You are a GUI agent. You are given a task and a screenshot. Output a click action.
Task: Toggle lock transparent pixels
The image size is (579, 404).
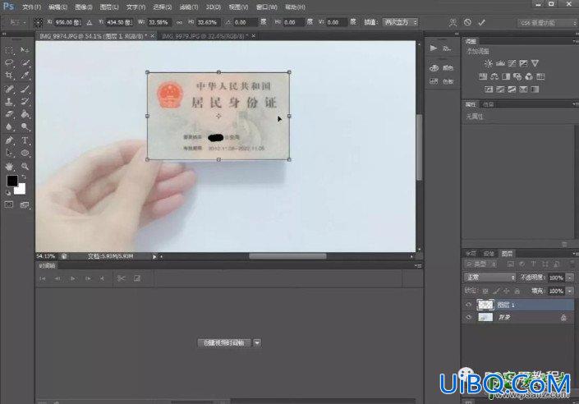point(485,291)
